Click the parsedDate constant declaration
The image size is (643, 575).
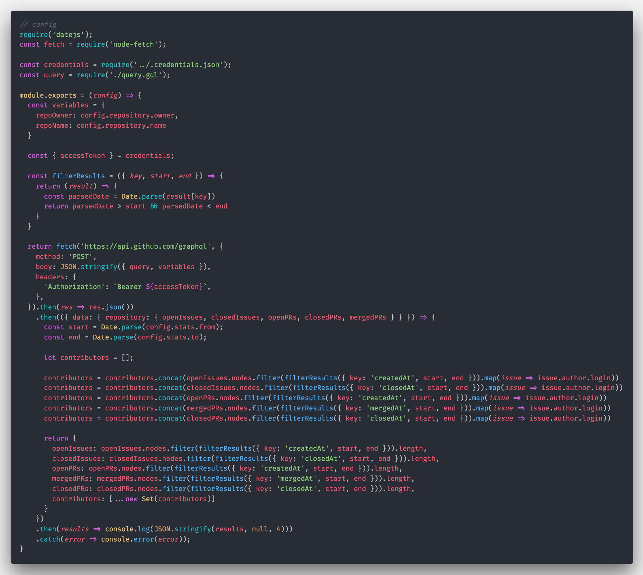pos(88,196)
